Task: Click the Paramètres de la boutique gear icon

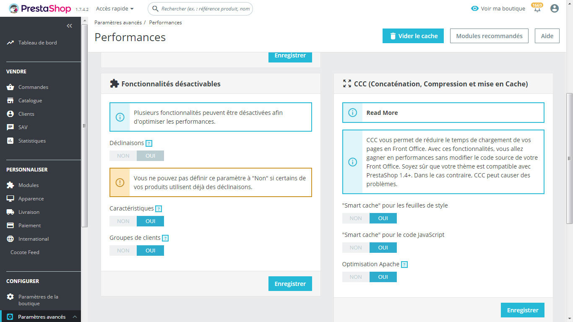Action: click(x=10, y=297)
